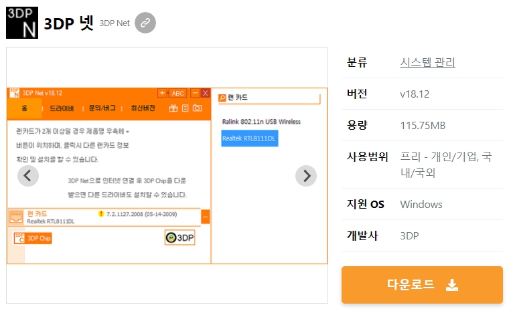Click the 3DP N logo icon
The image size is (507, 313).
point(22,23)
